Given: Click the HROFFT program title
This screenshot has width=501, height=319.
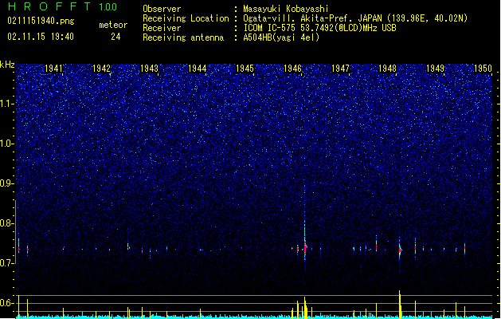Looking at the screenshot, I should 49,6.
